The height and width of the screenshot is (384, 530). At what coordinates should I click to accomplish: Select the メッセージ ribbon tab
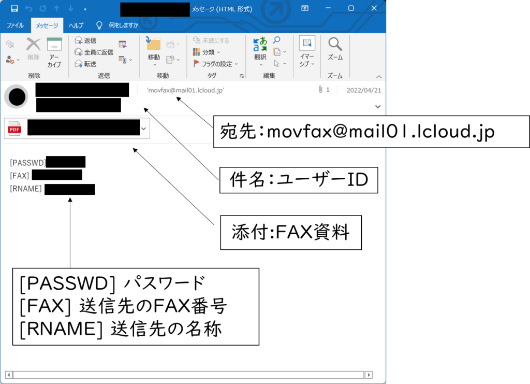pyautogui.click(x=47, y=25)
